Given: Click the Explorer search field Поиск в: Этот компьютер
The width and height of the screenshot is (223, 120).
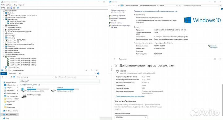Looking at the screenshot, I should click(78, 77).
